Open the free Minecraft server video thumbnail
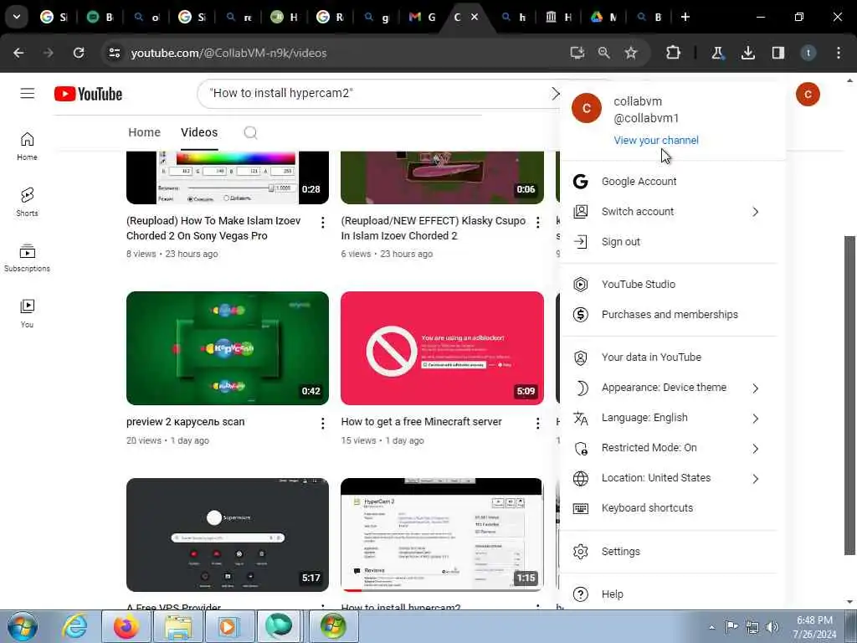 pos(442,348)
